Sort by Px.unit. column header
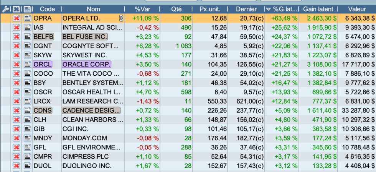The height and width of the screenshot is (172, 376). click(x=210, y=9)
